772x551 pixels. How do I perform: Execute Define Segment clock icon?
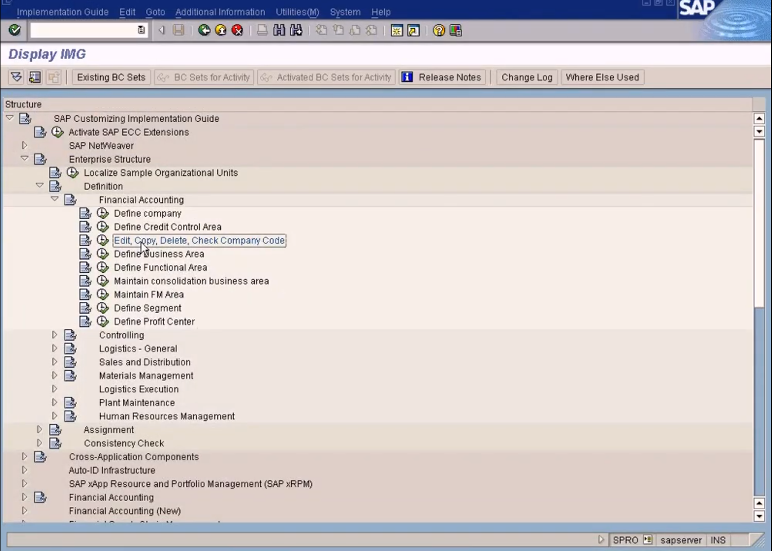(103, 308)
